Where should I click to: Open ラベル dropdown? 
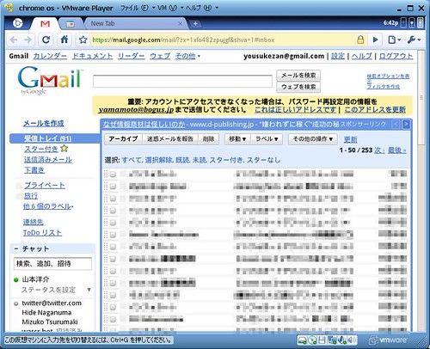pos(267,139)
